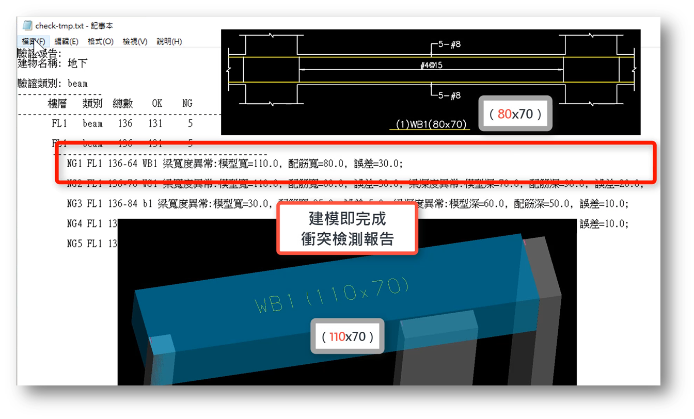
Task: Open the 編輯(E) menu
Action: 67,41
